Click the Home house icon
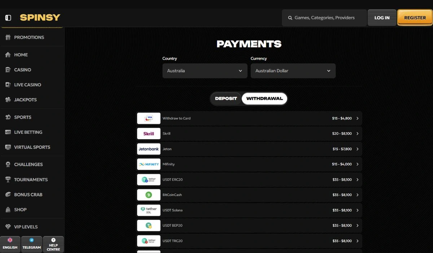 8,55
